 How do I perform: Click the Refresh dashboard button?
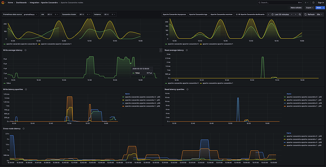tap(310, 14)
